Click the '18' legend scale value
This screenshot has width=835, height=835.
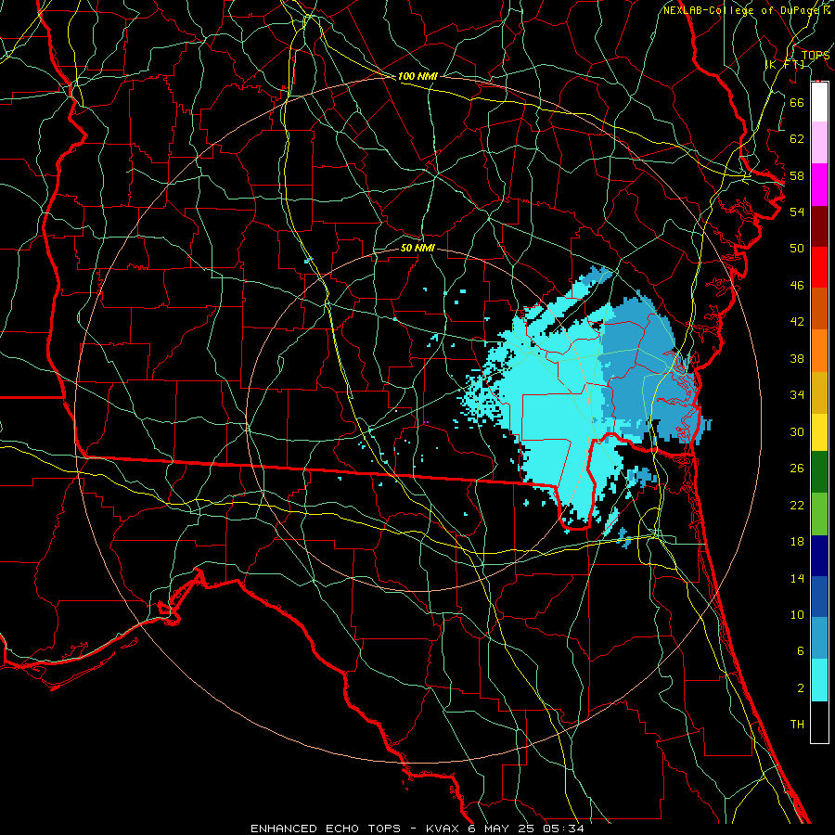tap(797, 542)
